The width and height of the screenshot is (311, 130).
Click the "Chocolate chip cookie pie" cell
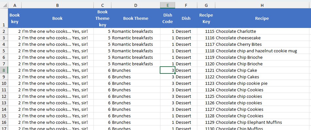click(x=262, y=83)
